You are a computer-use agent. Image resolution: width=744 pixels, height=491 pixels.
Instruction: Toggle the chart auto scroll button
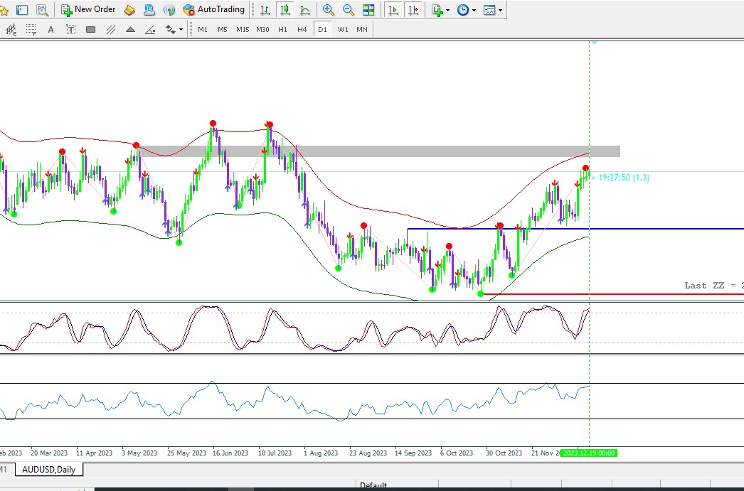click(392, 10)
